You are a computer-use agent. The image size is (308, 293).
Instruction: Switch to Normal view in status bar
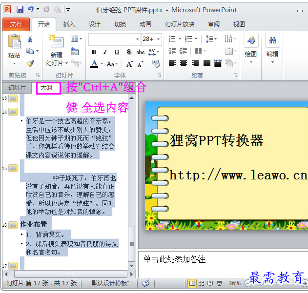tap(192, 283)
